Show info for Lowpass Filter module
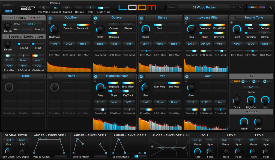 click(186, 23)
